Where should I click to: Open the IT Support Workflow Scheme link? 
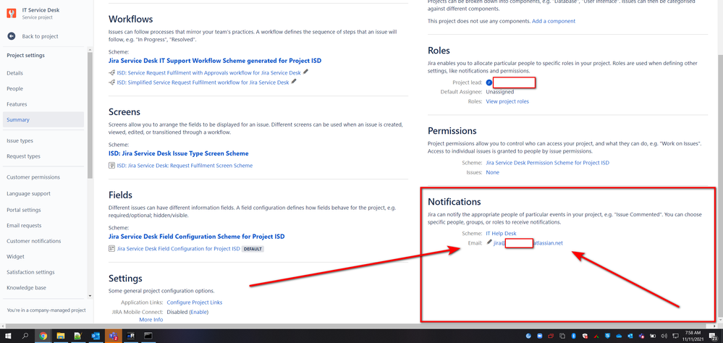(x=215, y=60)
